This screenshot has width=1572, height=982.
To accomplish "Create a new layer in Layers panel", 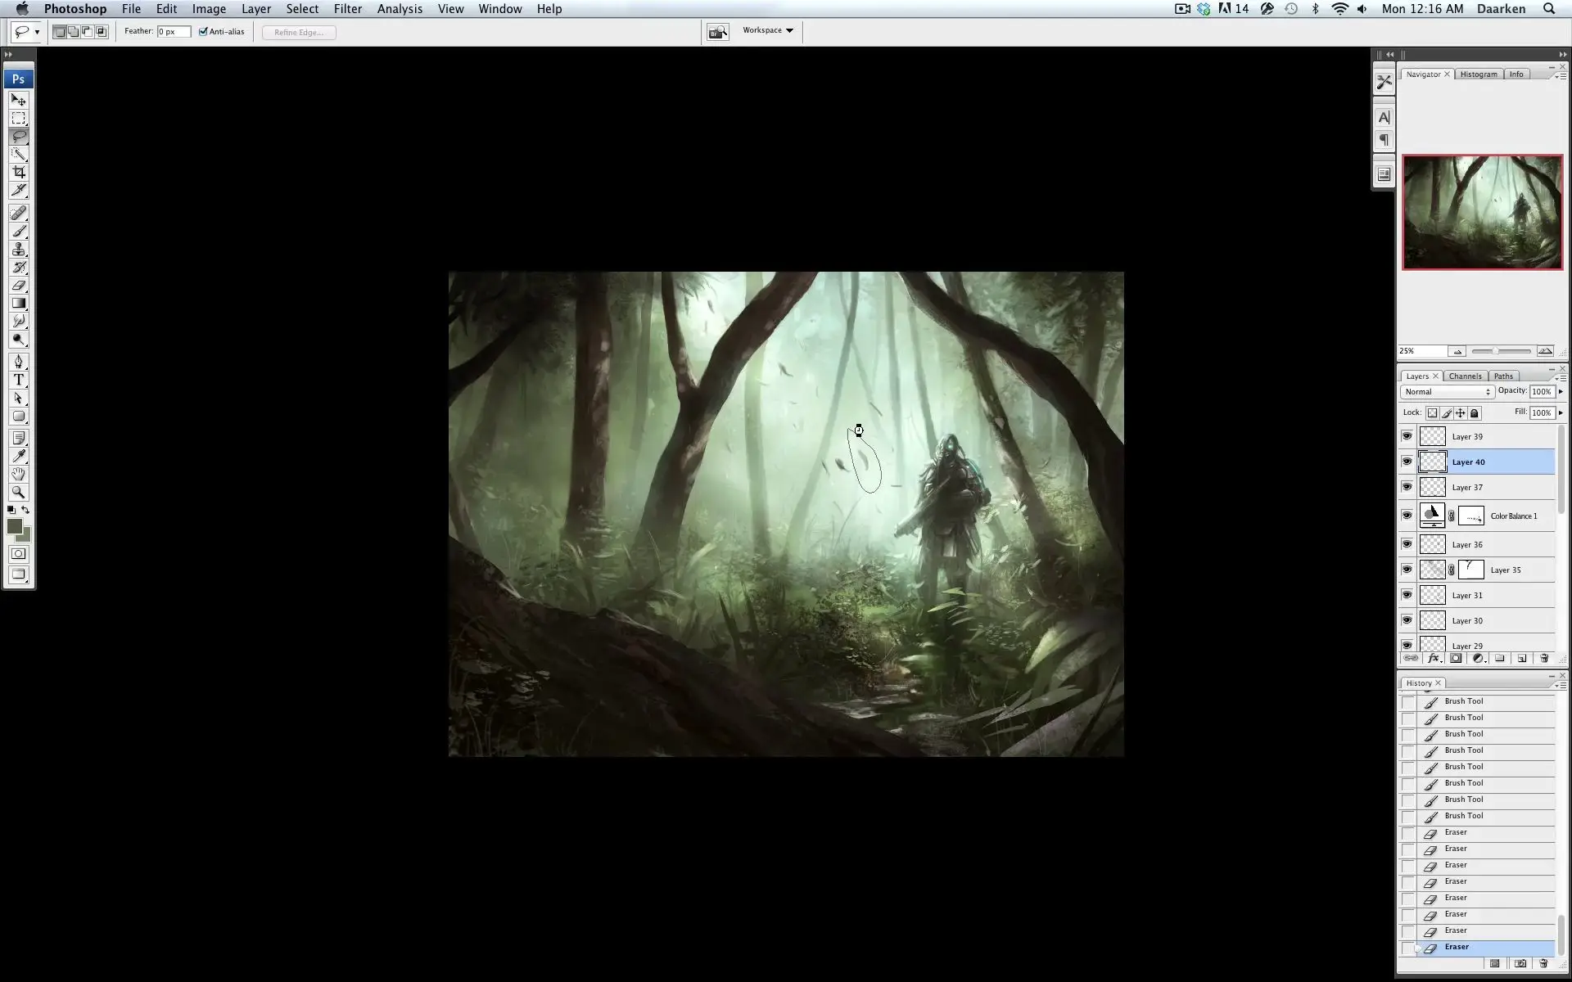I will [x=1522, y=658].
